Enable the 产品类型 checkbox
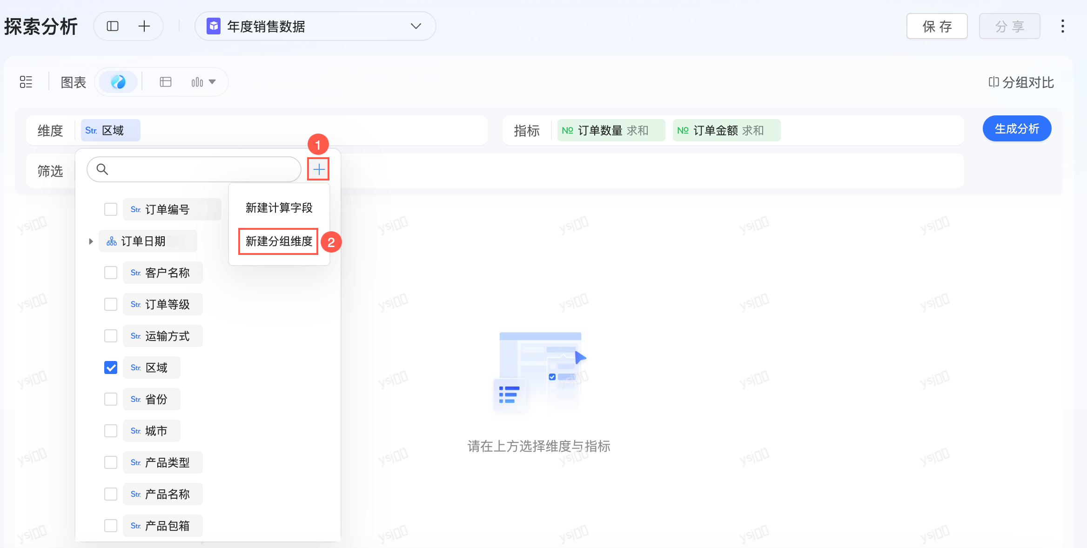 (x=111, y=462)
